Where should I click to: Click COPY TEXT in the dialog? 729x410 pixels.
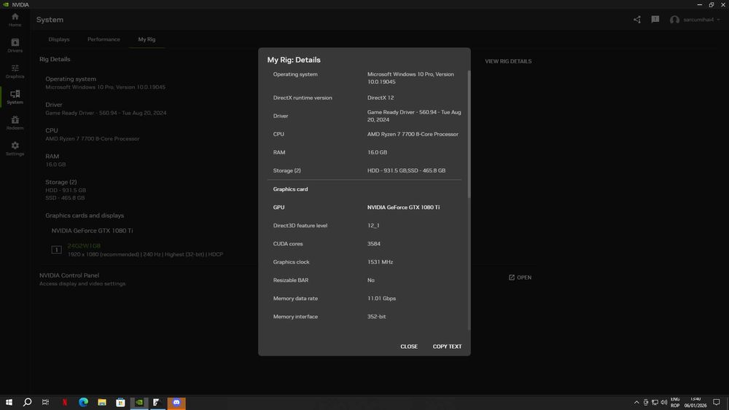pos(448,347)
